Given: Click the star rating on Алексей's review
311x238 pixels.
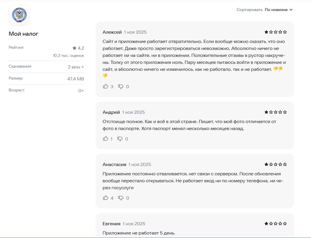Looking at the screenshot, I should [275, 32].
